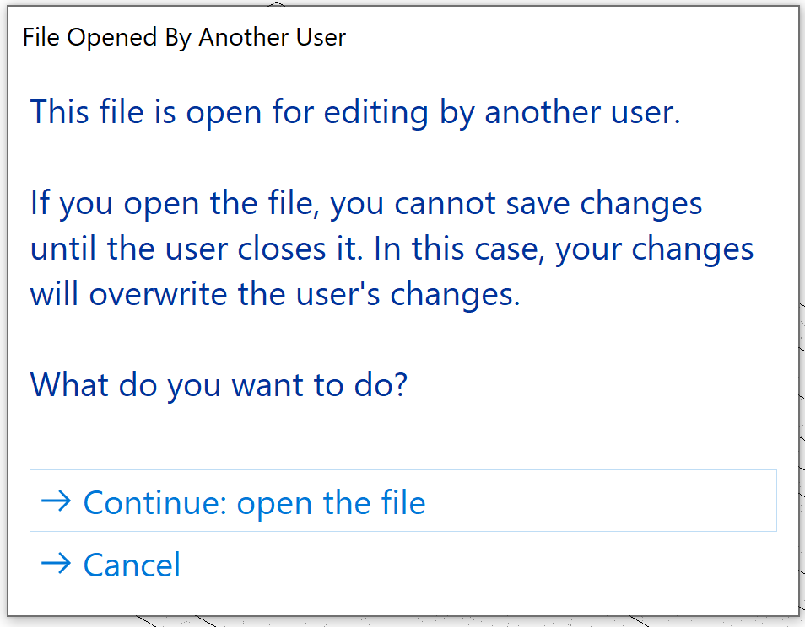
Task: Click the blank right end of the Continue option box
Action: (675, 502)
